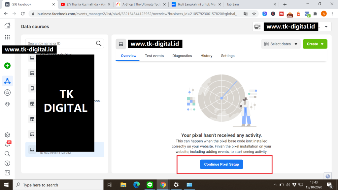Image resolution: width=338 pixels, height=190 pixels.
Task: Open the star custom conversions icon
Action: click(x=7, y=93)
